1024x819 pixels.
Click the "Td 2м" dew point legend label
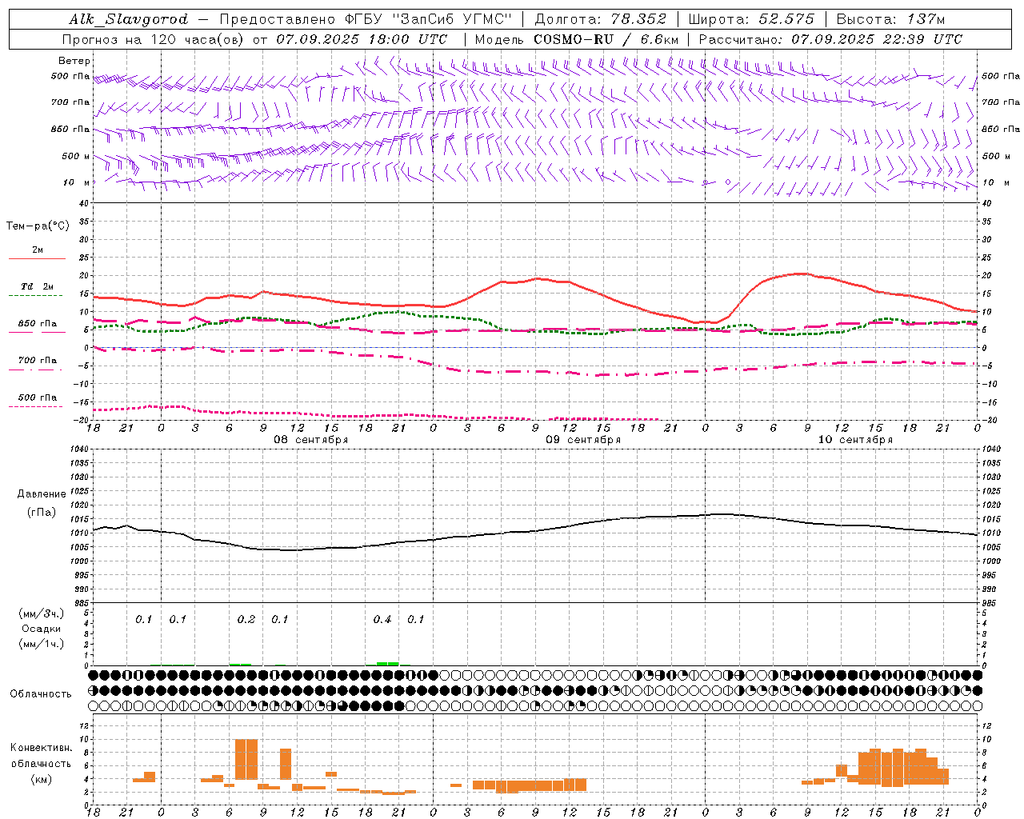pyautogui.click(x=37, y=286)
